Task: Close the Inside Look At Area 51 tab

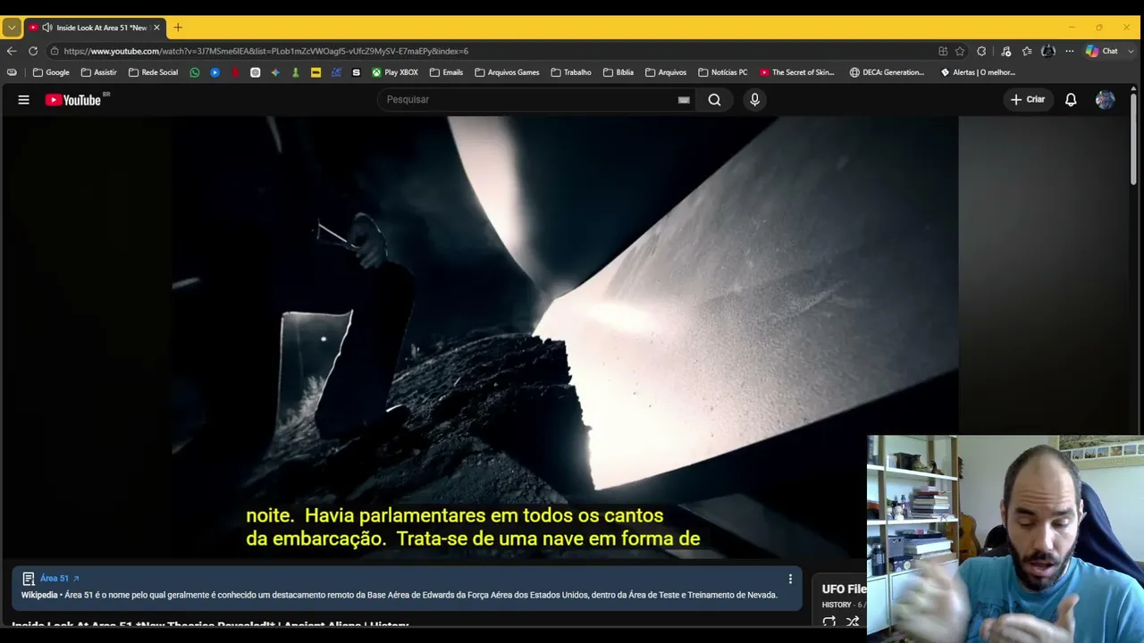Action: [156, 28]
